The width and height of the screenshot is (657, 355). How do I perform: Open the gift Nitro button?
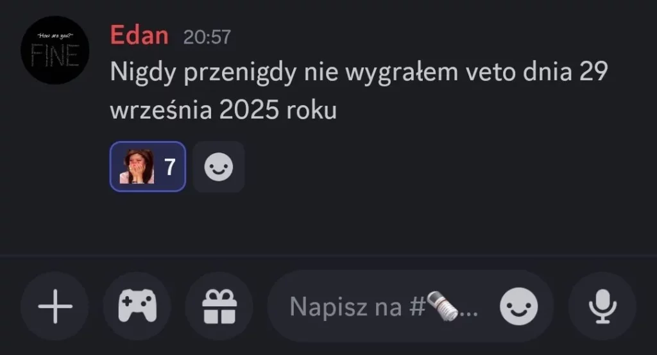219,306
